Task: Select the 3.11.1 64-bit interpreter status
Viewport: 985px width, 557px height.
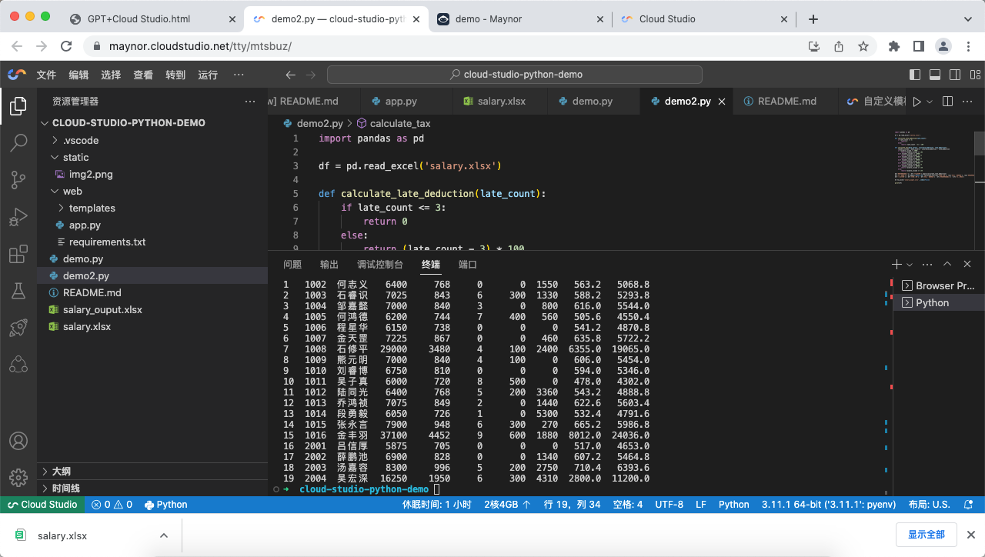Action: point(829,505)
